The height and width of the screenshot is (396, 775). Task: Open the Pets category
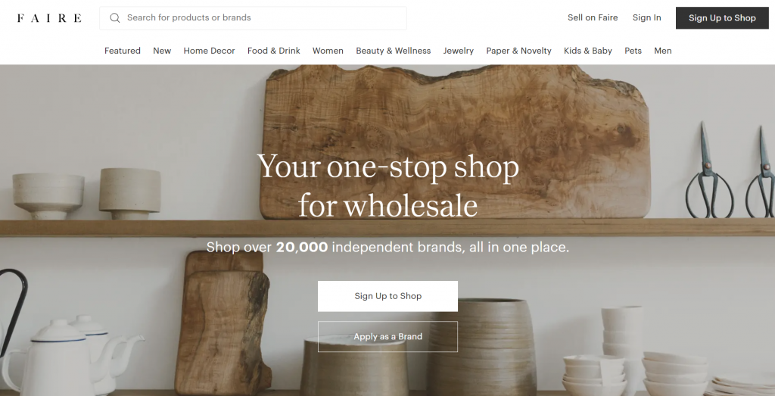633,51
